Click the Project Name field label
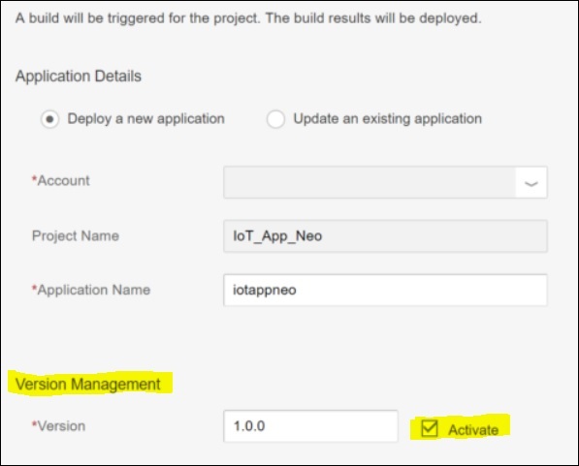Screen dimensions: 579x466 [x=76, y=235]
